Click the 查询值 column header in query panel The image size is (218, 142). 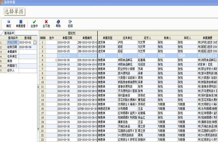click(x=28, y=38)
